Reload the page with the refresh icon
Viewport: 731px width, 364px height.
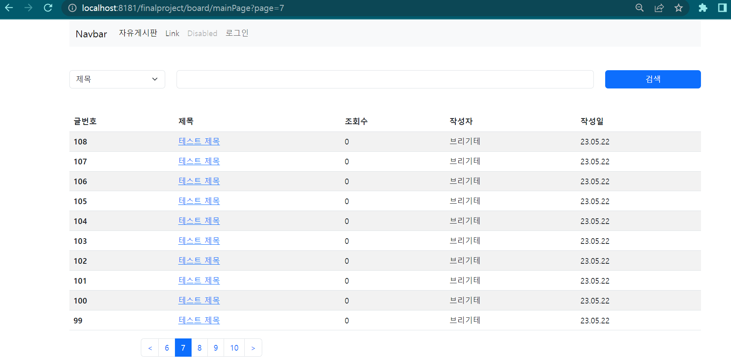click(x=48, y=8)
